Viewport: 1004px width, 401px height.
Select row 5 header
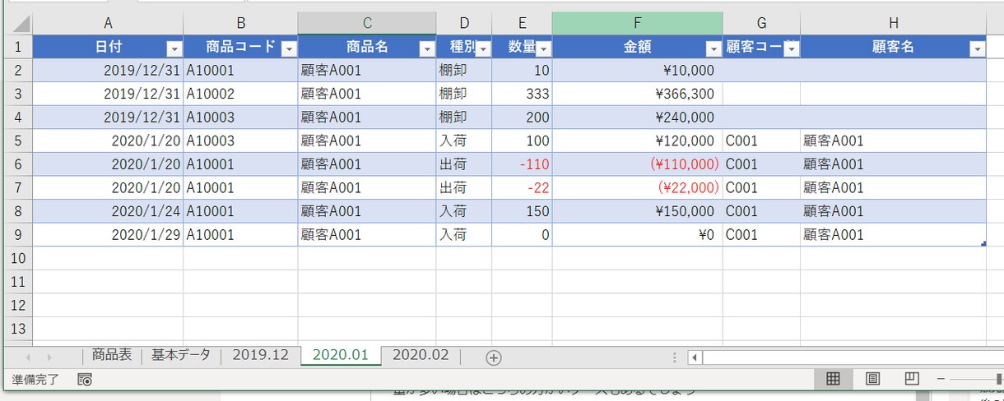pos(19,141)
